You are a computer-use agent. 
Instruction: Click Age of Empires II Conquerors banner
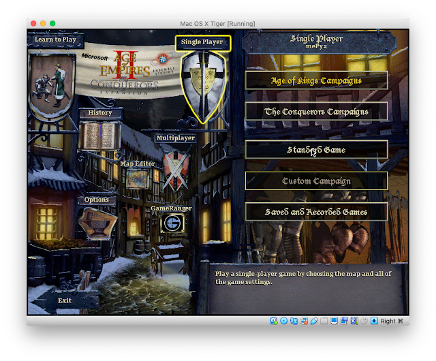point(127,72)
